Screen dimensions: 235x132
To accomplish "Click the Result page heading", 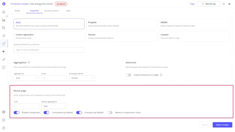I will coord(20,91).
